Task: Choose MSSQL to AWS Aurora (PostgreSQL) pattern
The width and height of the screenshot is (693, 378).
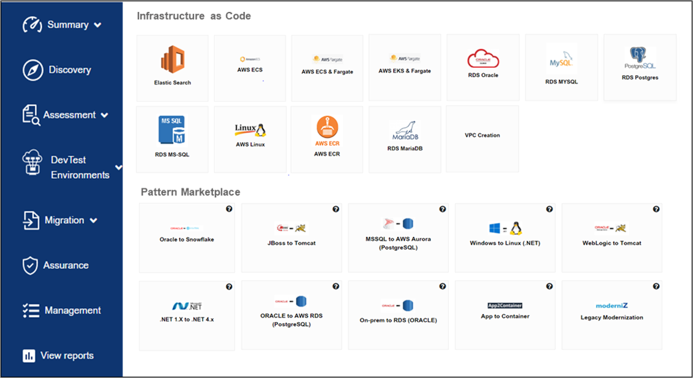Action: coord(398,238)
